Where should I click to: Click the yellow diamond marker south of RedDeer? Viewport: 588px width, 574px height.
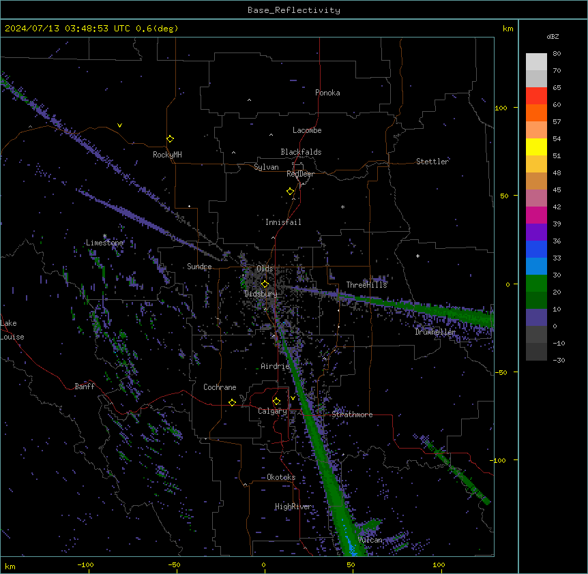(x=290, y=191)
